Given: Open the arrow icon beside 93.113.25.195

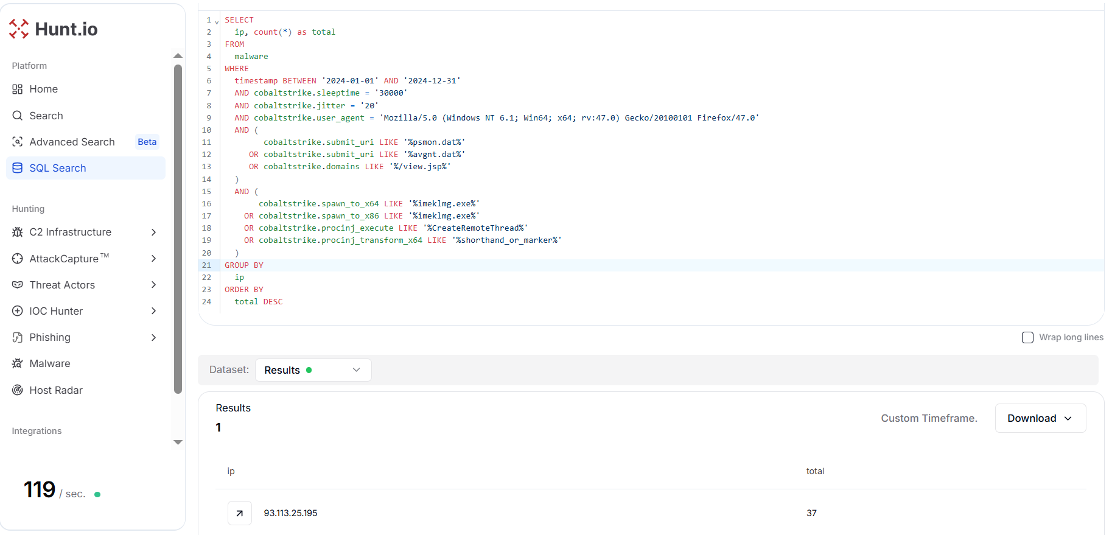Looking at the screenshot, I should (x=240, y=513).
